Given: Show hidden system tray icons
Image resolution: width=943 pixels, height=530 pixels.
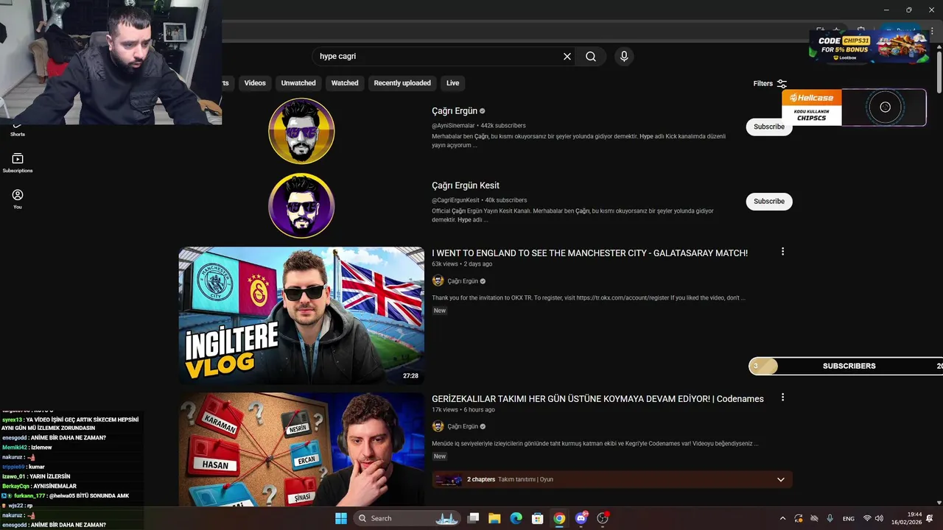Looking at the screenshot, I should coord(784,519).
